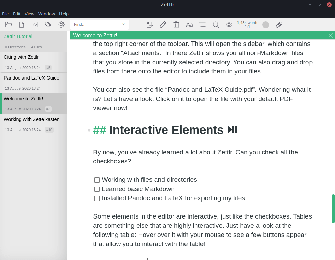This screenshot has width=335, height=260.
Task: Toggle distraction-free mode eye icon
Action: point(229,25)
